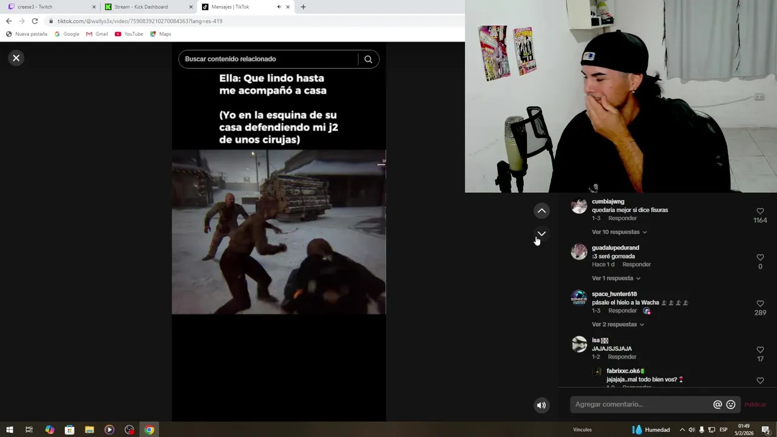Image resolution: width=777 pixels, height=437 pixels.
Task: Open File Explorer from taskbar
Action: tap(89, 430)
